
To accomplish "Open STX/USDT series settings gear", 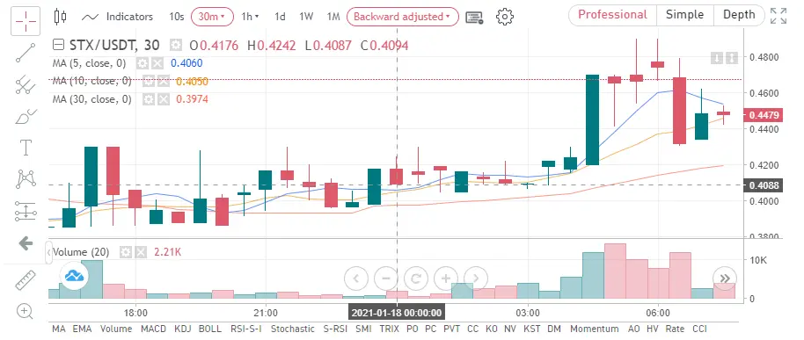I will [176, 46].
